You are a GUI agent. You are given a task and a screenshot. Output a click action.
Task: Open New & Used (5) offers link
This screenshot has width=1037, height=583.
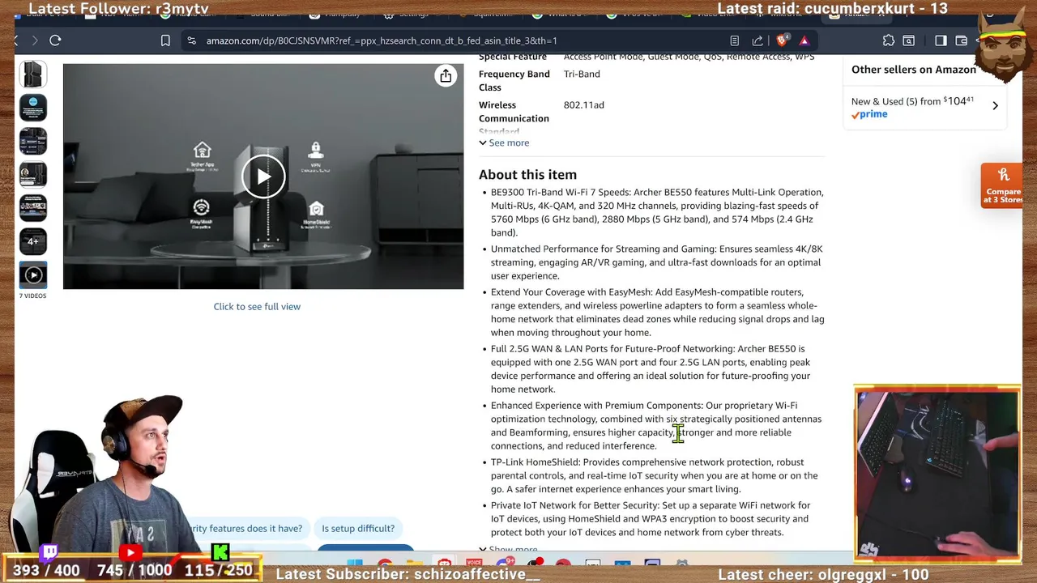(912, 101)
